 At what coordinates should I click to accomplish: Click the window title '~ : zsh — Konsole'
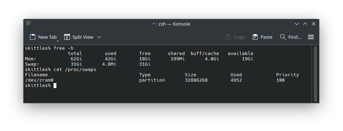[171, 24]
